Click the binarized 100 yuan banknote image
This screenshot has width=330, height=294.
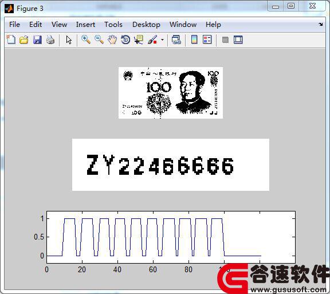point(171,93)
